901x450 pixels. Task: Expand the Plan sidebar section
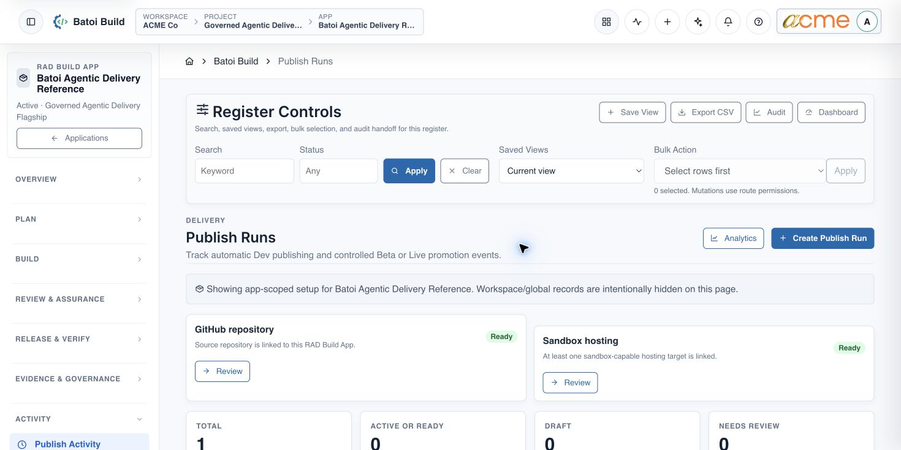(x=79, y=219)
